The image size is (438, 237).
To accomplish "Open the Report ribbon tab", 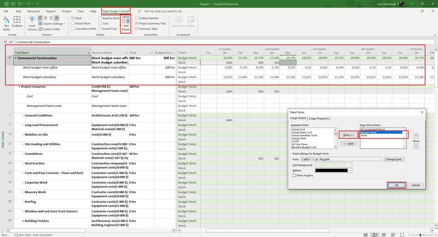I will coord(51,11).
